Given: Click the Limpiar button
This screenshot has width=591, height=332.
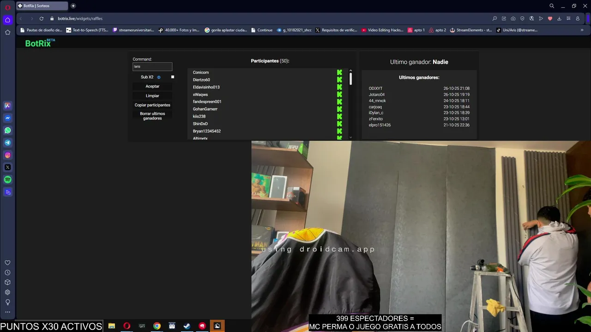Looking at the screenshot, I should pos(152,96).
